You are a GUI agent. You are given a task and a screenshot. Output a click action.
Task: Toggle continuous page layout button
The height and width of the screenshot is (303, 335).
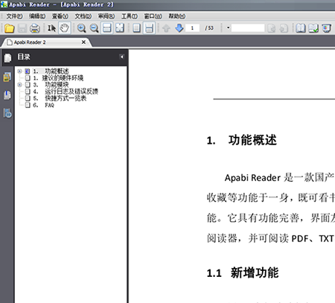point(149,28)
